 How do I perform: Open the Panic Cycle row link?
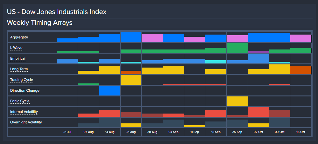click(x=20, y=101)
